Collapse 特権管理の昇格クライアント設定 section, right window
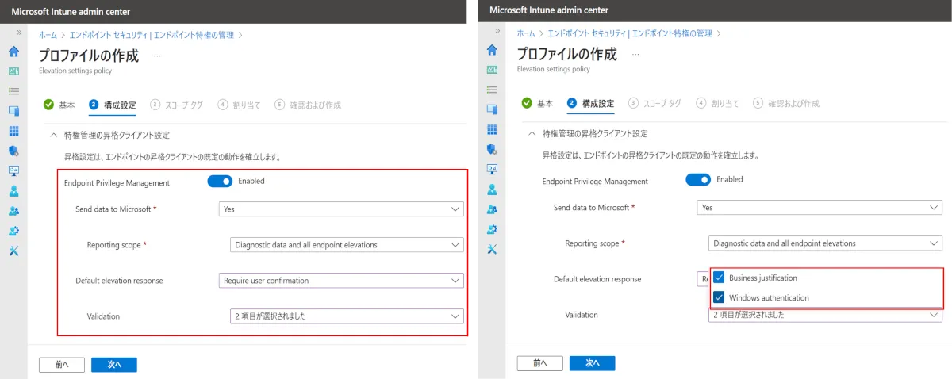The image size is (952, 379). coord(532,133)
